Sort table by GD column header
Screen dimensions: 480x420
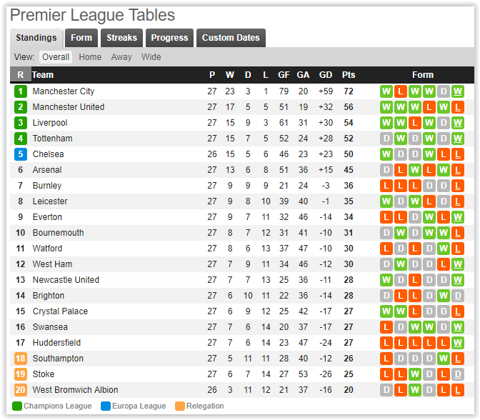coord(326,75)
